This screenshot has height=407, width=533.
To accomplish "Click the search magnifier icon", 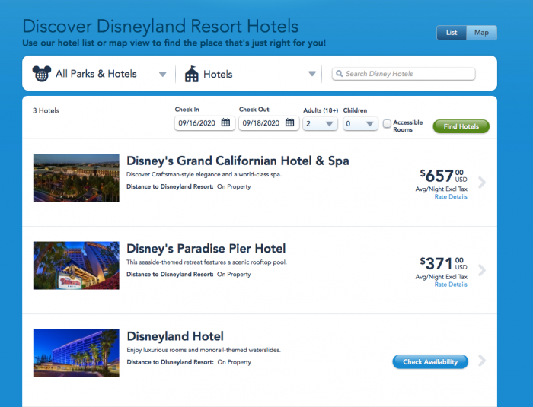I will click(338, 74).
